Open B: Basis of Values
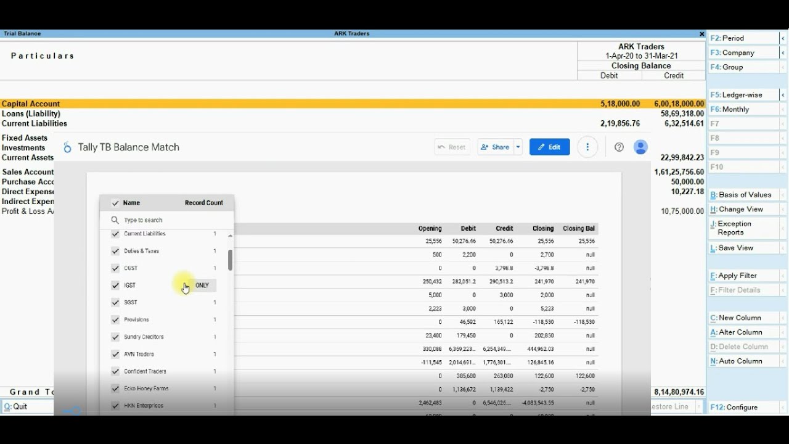 click(x=743, y=195)
